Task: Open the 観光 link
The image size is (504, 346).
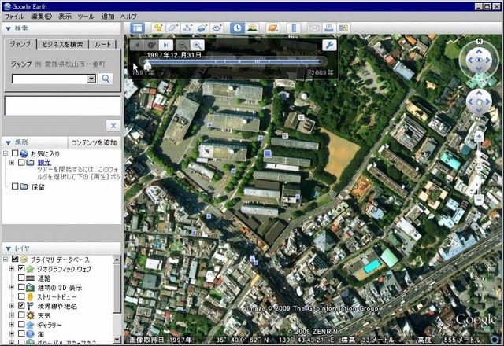Action: [44, 163]
